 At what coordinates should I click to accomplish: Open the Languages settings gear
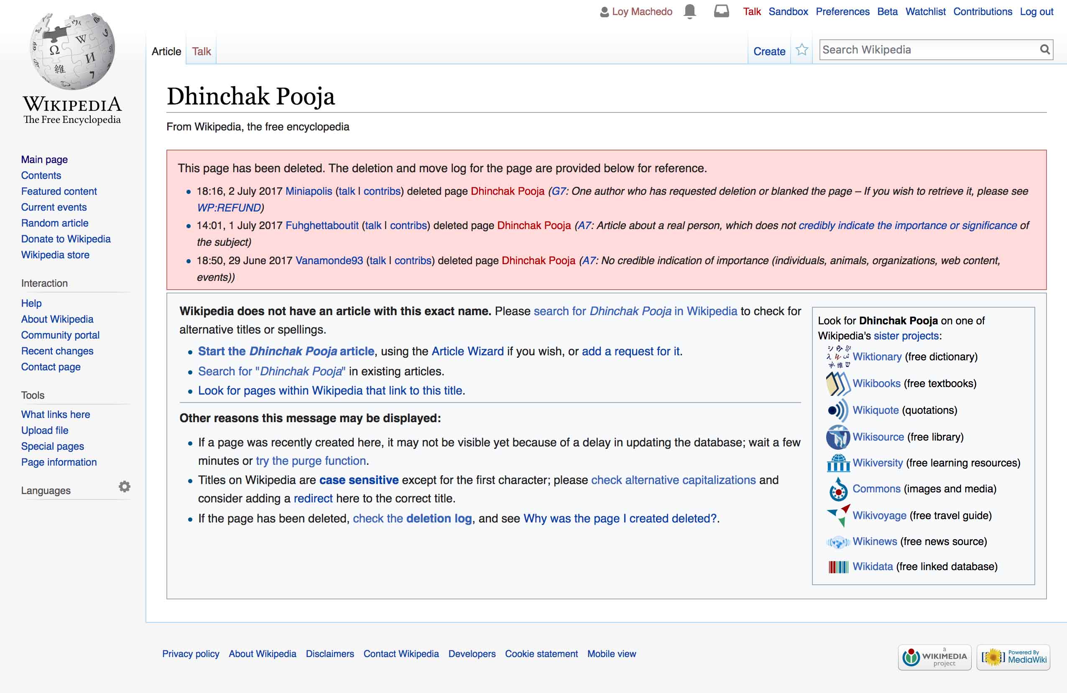pos(125,487)
